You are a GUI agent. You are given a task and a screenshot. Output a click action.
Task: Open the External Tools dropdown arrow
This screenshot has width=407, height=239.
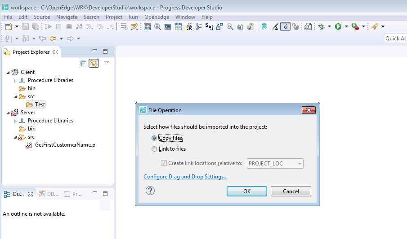(363, 26)
